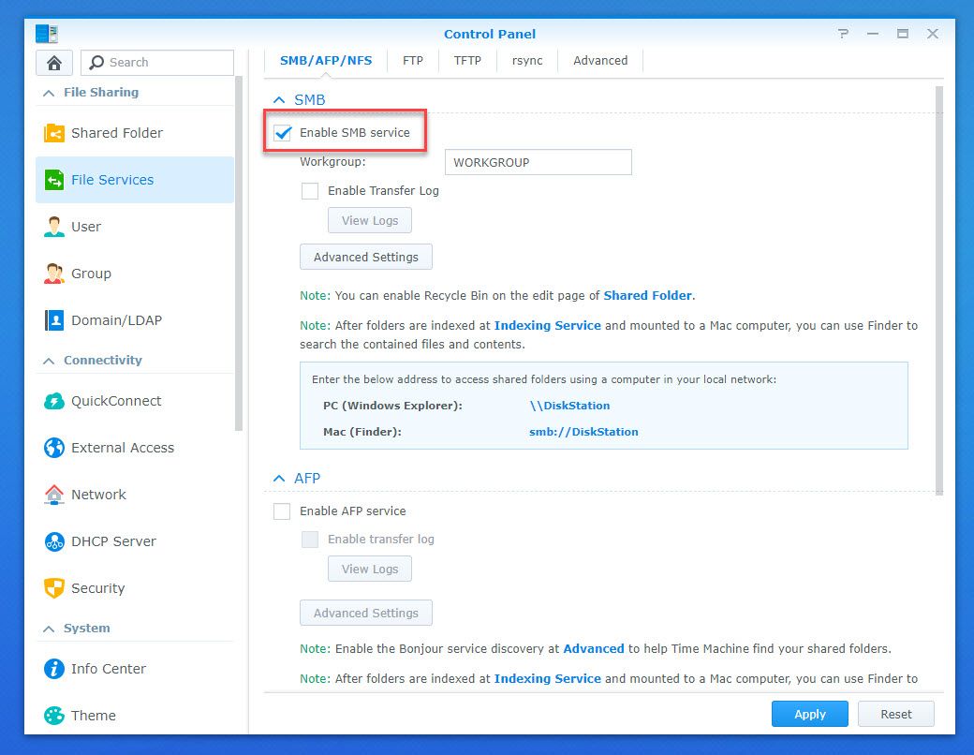The height and width of the screenshot is (755, 974).
Task: Collapse the System sidebar group
Action: pyautogui.click(x=49, y=629)
